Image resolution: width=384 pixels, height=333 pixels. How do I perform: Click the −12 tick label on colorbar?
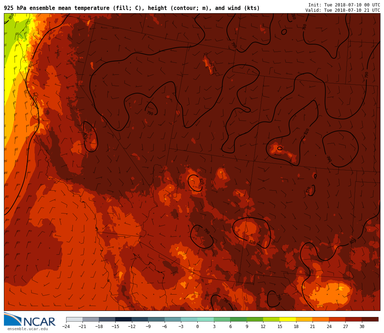click(x=131, y=327)
